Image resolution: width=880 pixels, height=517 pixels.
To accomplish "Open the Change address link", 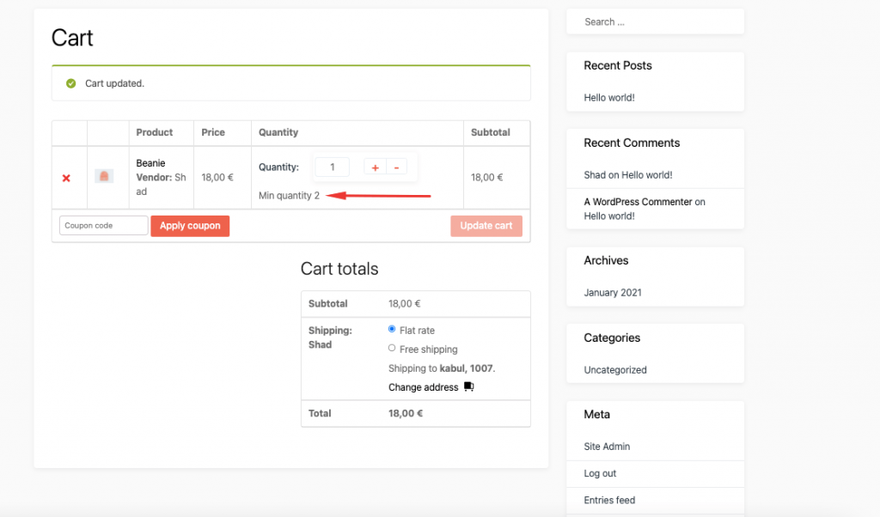I will (x=423, y=387).
